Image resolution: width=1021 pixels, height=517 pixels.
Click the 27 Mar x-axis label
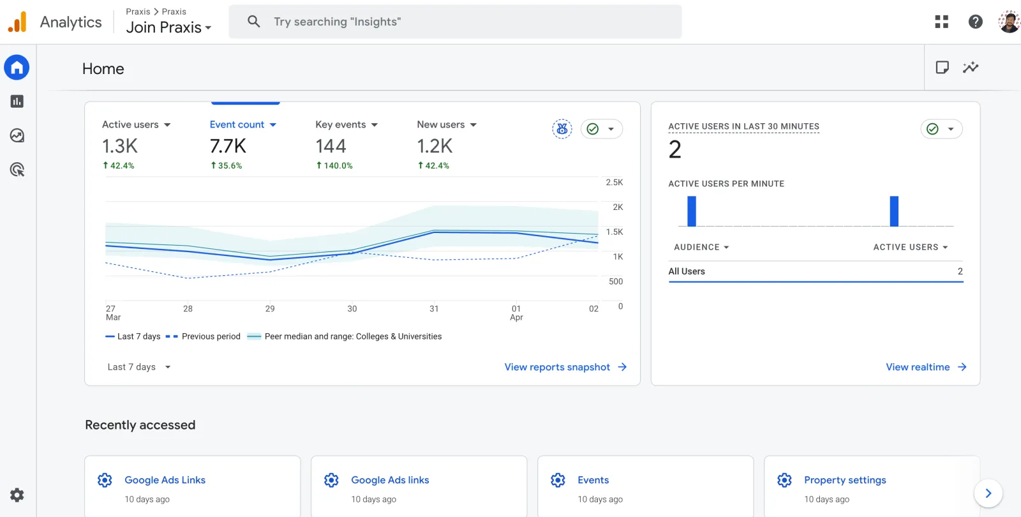(x=113, y=313)
